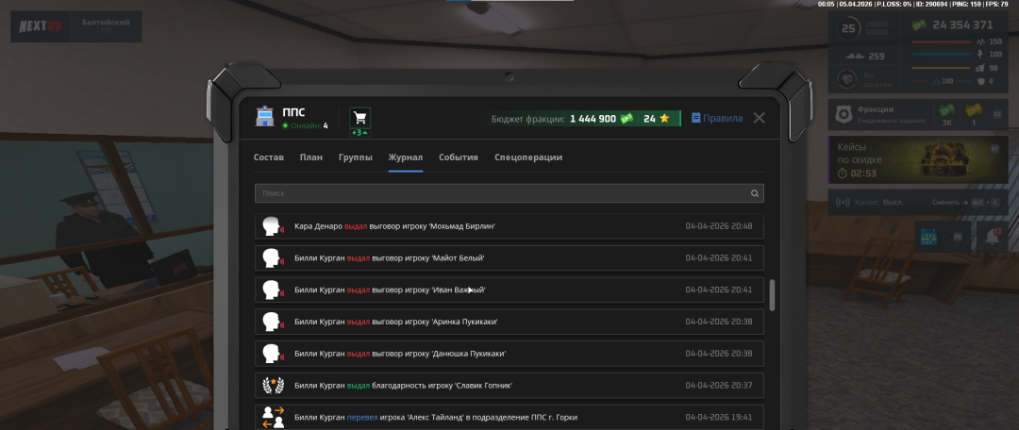The width and height of the screenshot is (1019, 430).
Task: Click the commendation medal icon for Славик Гопник
Action: click(273, 385)
